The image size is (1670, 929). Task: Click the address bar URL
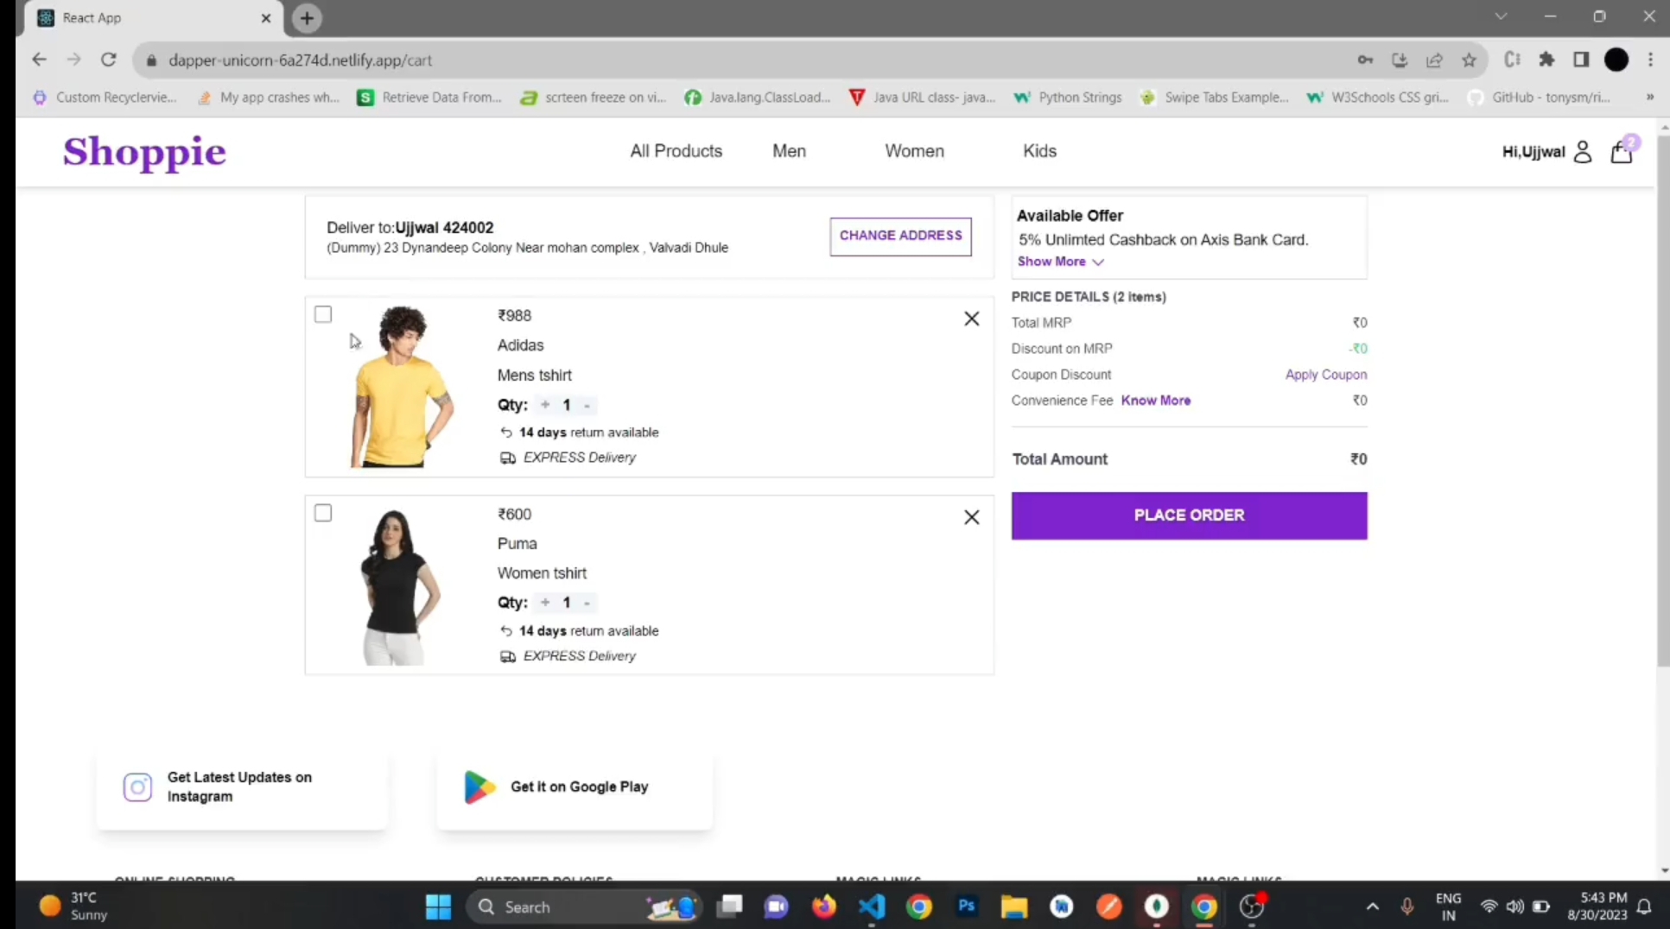[300, 60]
